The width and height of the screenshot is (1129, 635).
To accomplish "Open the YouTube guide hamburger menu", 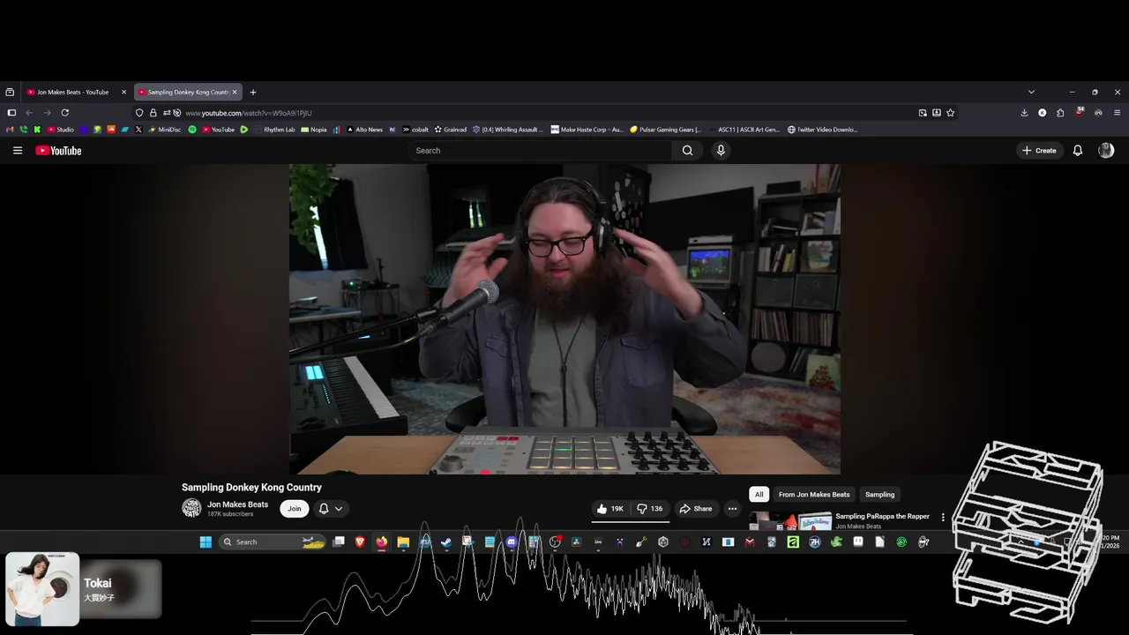I will pyautogui.click(x=18, y=151).
